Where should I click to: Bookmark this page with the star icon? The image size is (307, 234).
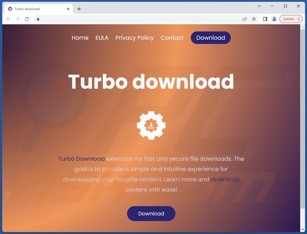254,19
